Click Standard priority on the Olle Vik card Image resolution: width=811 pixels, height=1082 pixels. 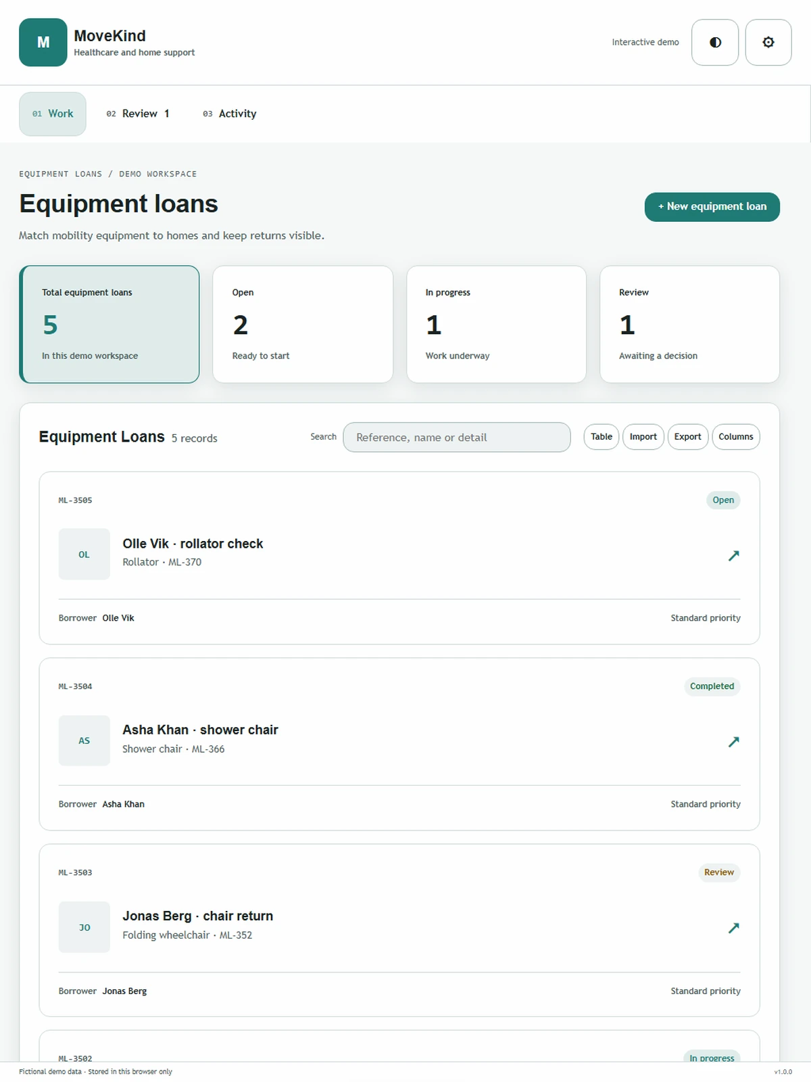706,618
